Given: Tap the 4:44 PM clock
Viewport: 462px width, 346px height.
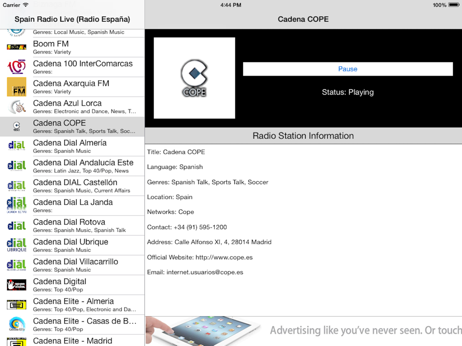Looking at the screenshot, I should 231,5.
